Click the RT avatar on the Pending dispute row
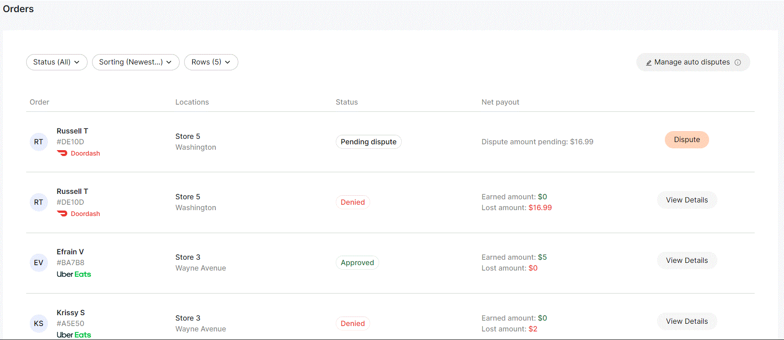 [x=39, y=142]
